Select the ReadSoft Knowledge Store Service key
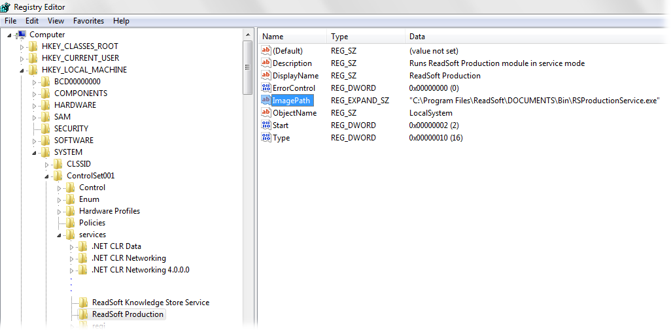 point(150,303)
